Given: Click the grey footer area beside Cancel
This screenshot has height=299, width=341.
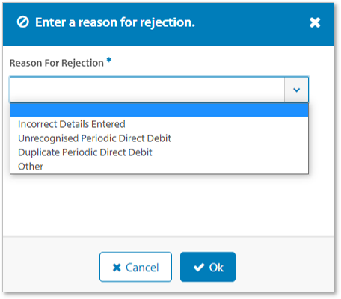Looking at the screenshot, I should click(x=51, y=267).
